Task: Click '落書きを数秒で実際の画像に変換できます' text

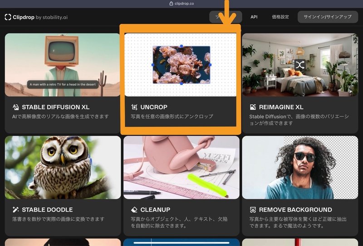Action: [59, 219]
